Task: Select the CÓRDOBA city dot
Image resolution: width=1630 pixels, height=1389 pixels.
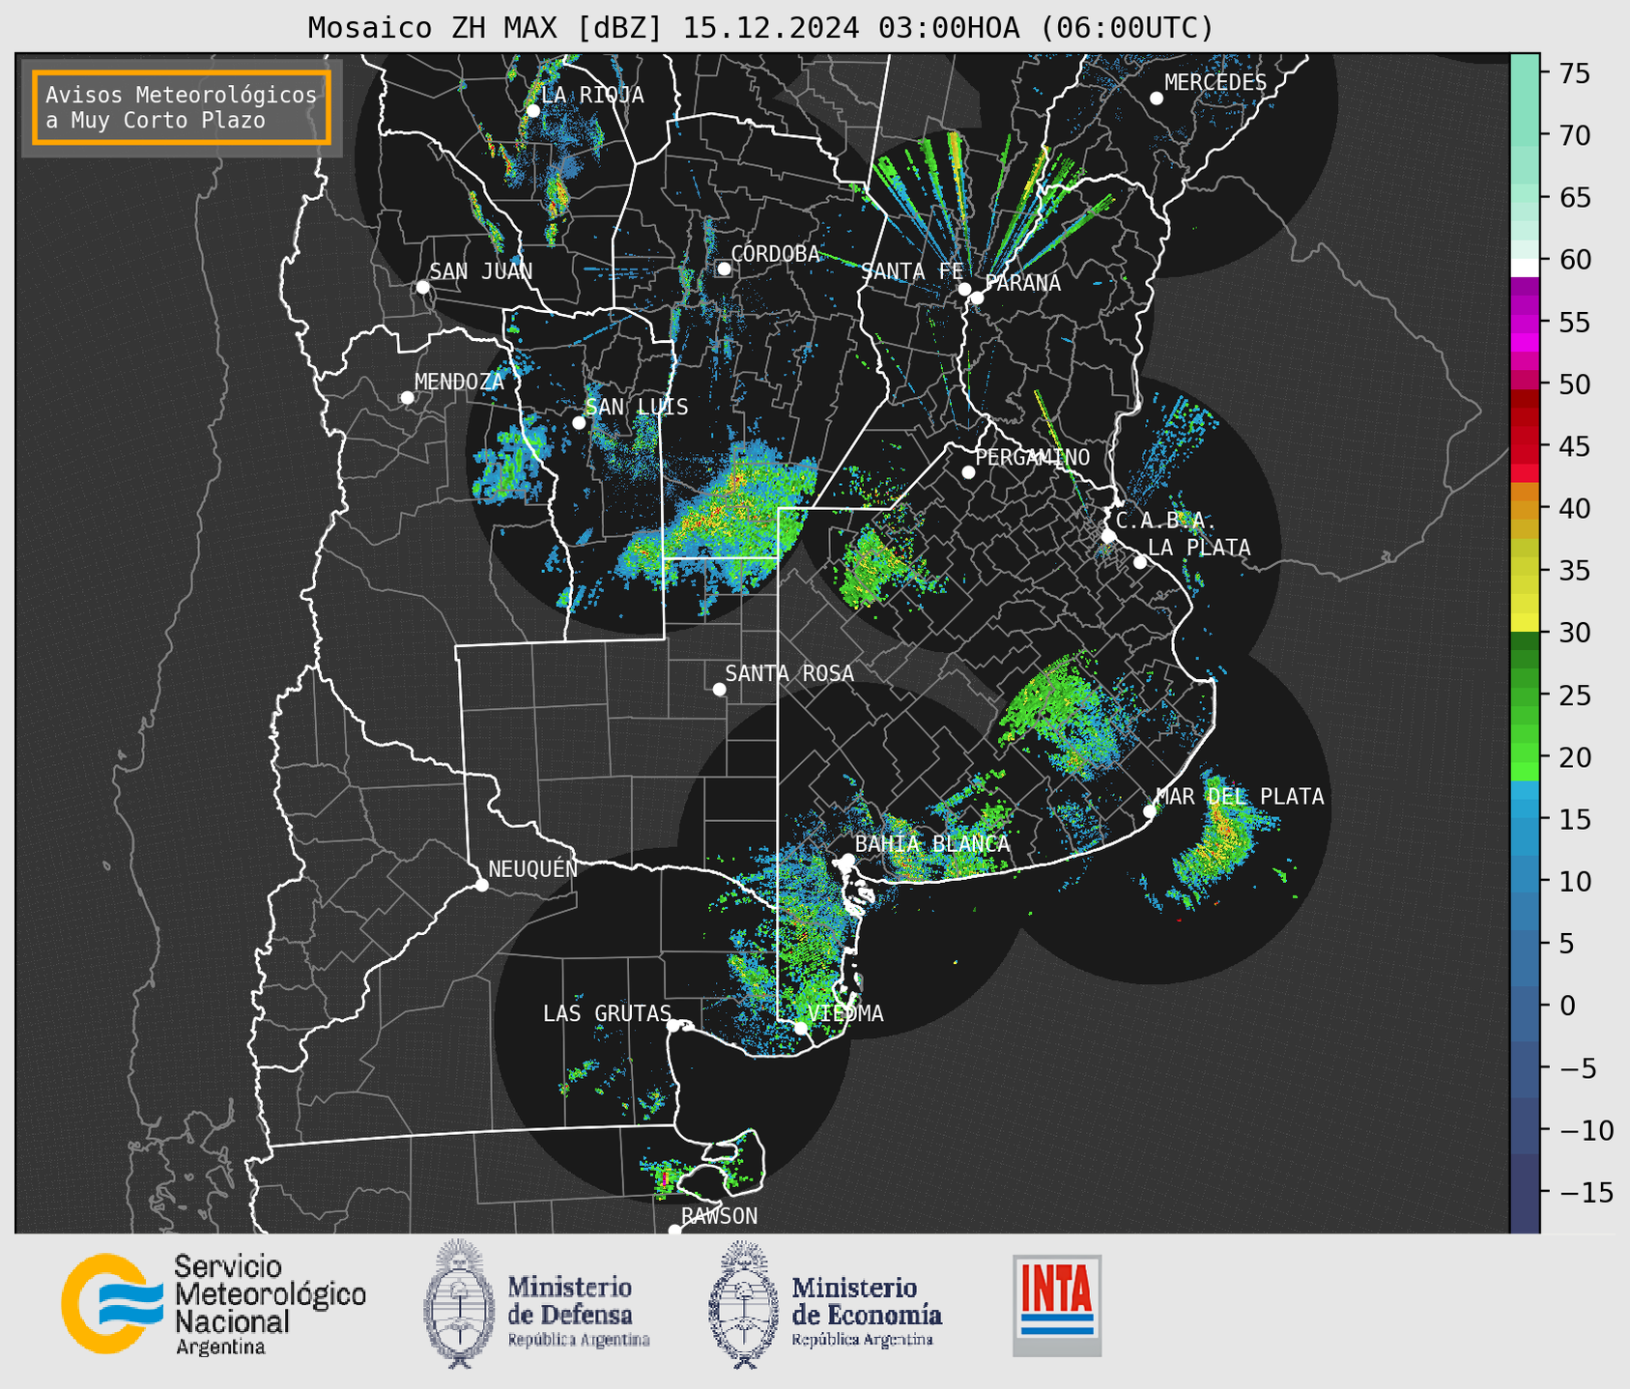Action: (x=724, y=269)
